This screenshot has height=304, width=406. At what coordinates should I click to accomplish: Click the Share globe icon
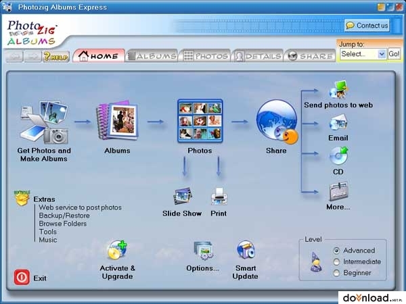click(277, 122)
